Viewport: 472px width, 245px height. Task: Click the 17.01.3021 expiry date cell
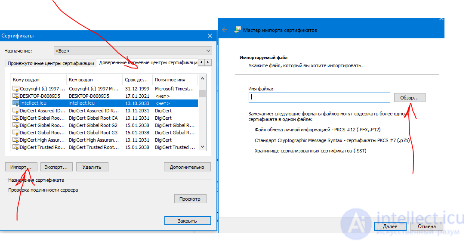(137, 96)
